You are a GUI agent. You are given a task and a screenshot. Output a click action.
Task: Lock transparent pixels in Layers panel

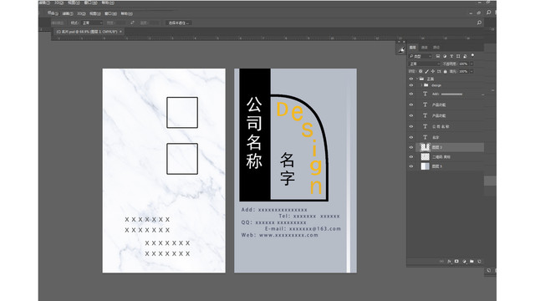pos(420,71)
